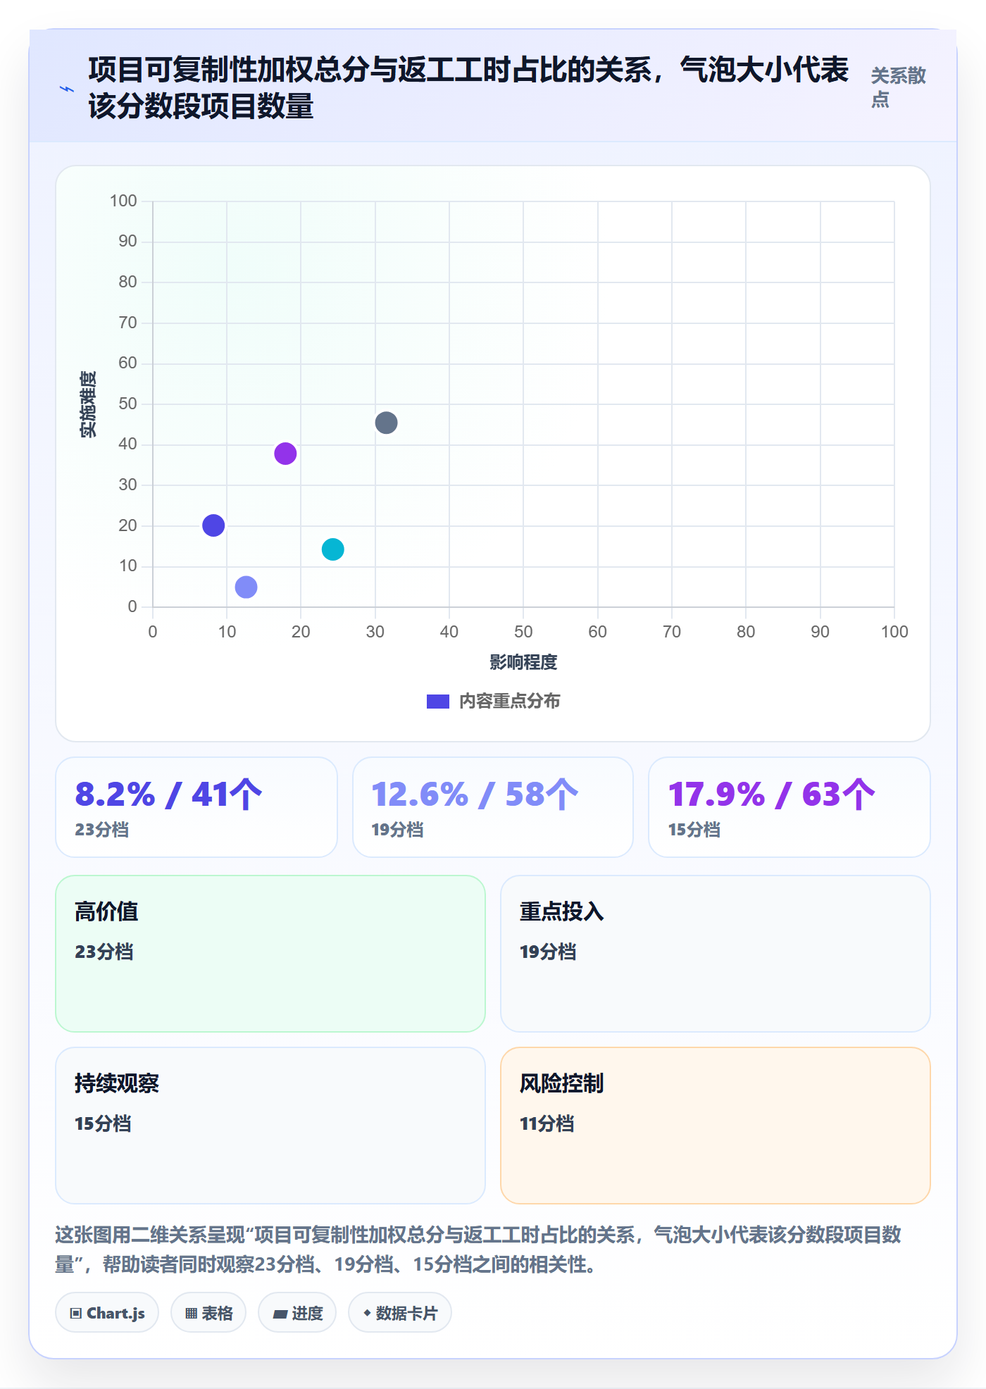Viewport: 986px width, 1389px height.
Task: Click the light periwinkle bubble at the bottom
Action: (x=246, y=587)
